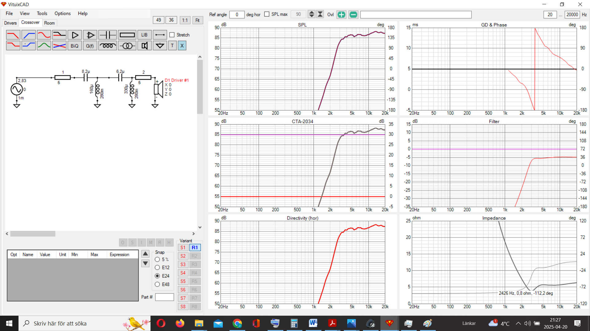Toggle the SPL max checkbox

pos(267,14)
